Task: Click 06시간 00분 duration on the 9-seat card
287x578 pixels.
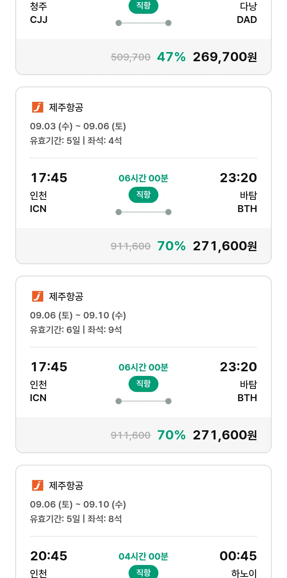Action: coord(143,367)
